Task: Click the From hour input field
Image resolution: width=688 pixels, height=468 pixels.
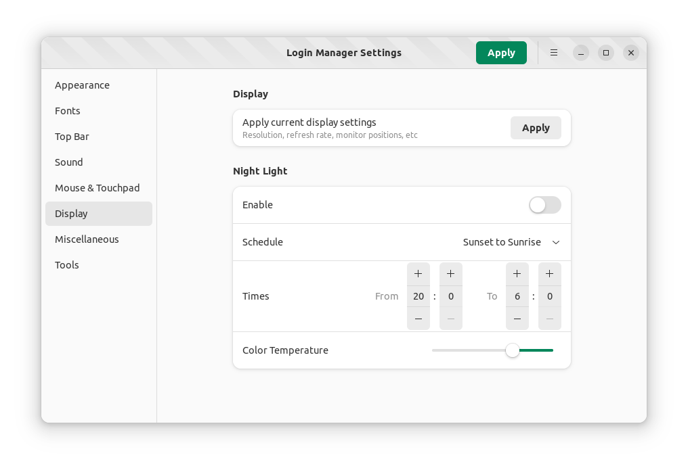Action: click(x=418, y=296)
